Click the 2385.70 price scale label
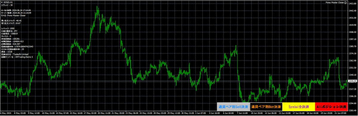 tap(353, 46)
